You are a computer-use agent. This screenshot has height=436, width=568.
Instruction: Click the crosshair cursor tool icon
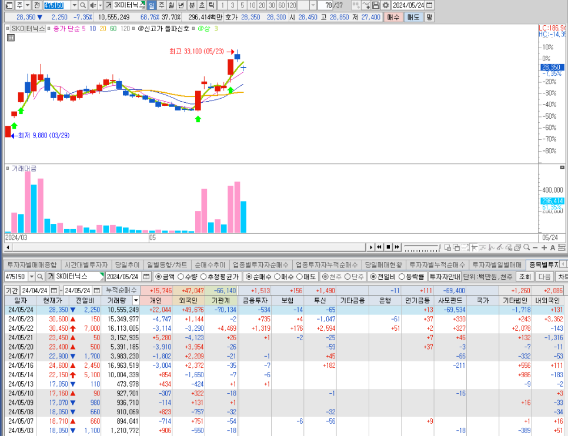pos(474,247)
